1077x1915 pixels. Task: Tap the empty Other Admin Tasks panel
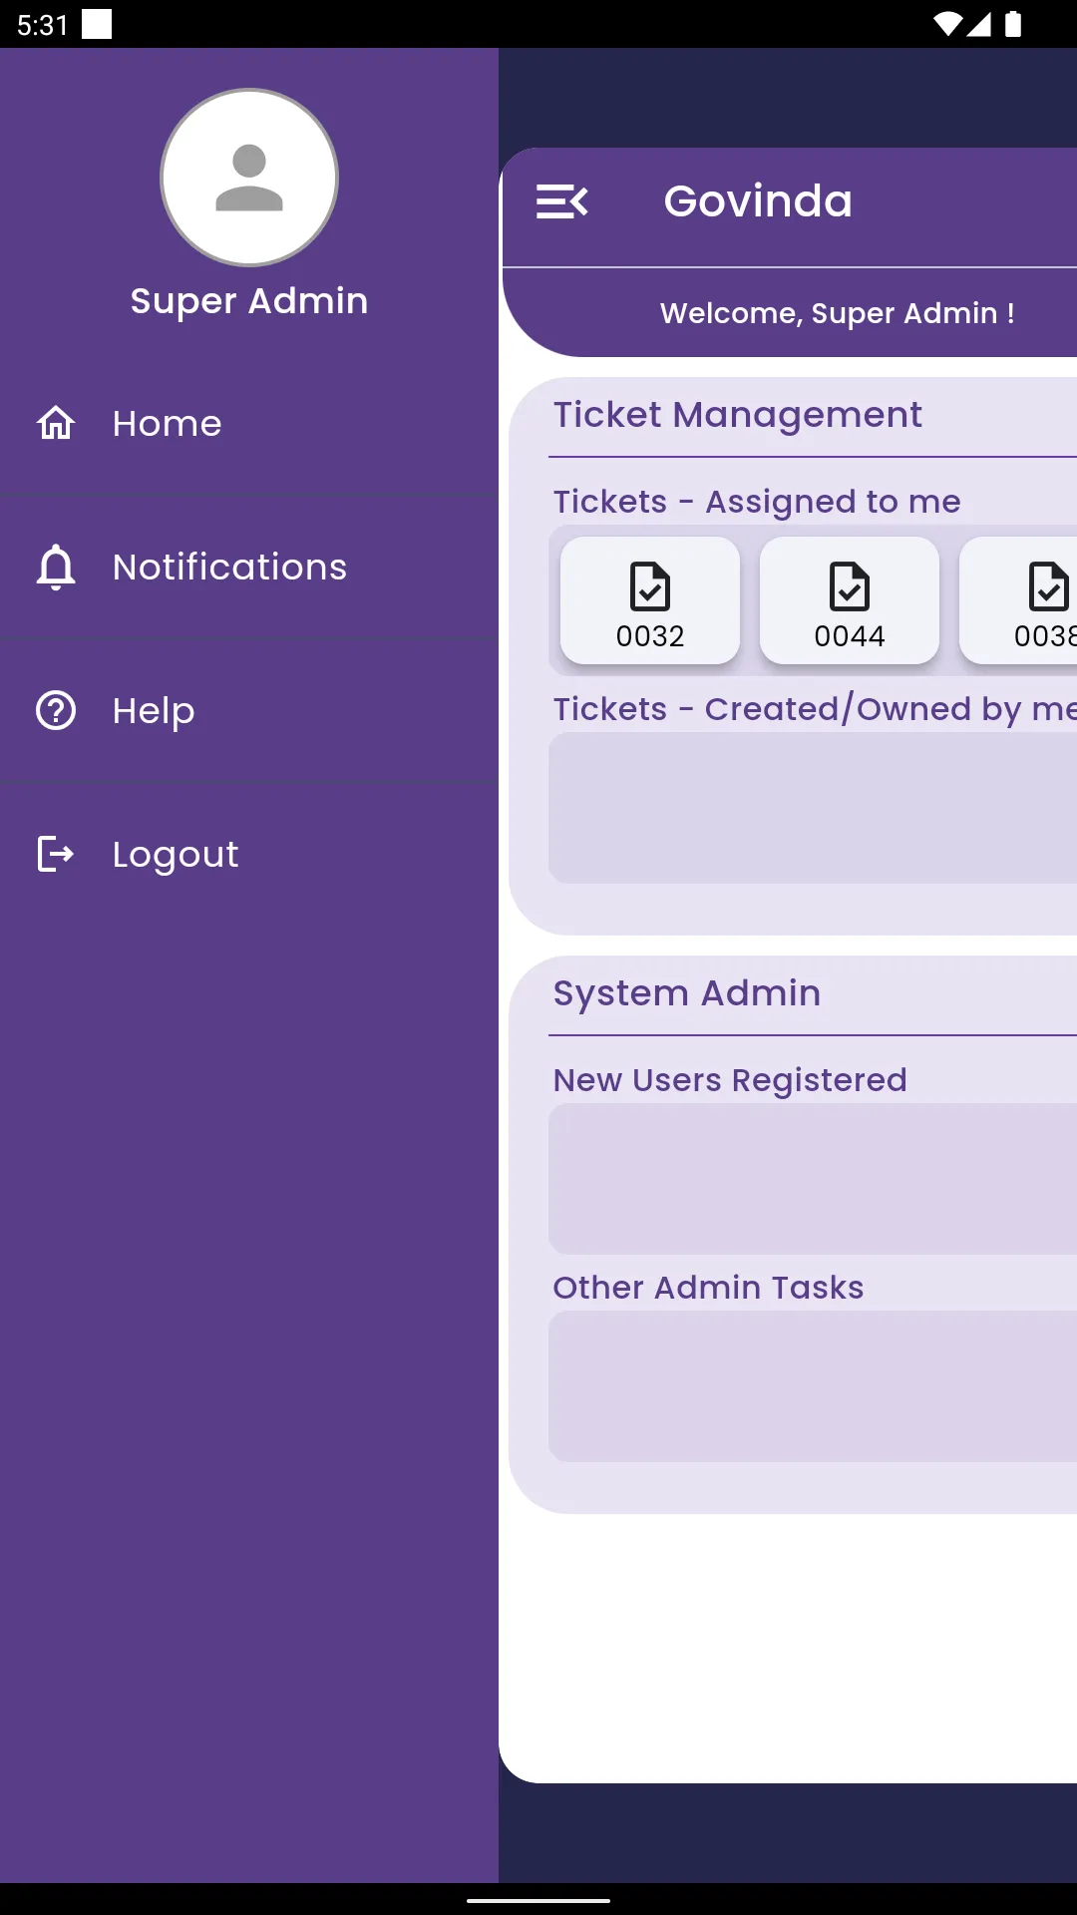pos(813,1386)
